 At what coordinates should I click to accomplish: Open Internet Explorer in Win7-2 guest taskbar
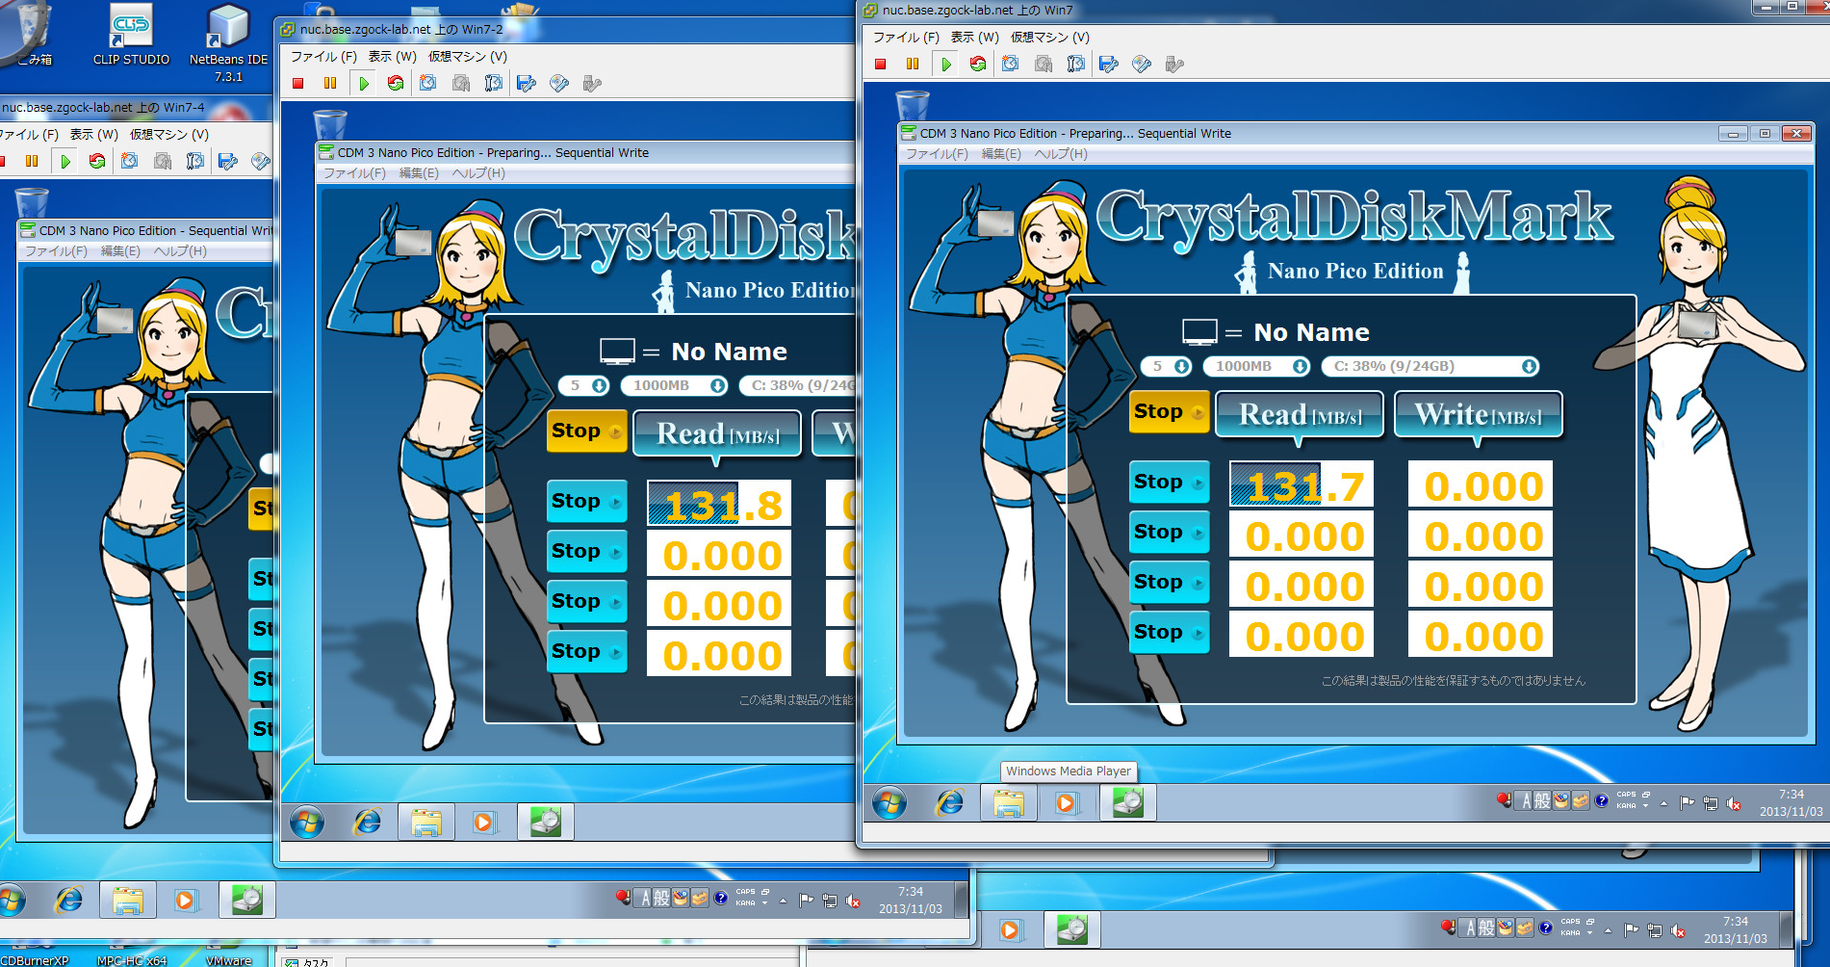[x=368, y=822]
